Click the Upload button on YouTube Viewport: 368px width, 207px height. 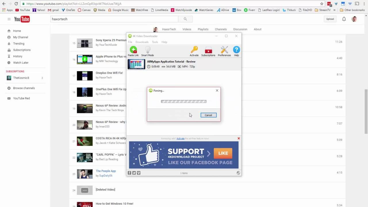(330, 19)
